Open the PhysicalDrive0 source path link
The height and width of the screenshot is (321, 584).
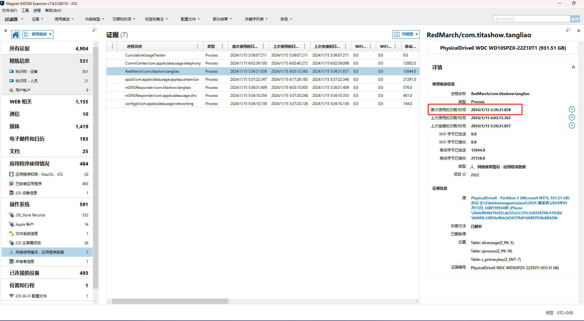point(520,208)
